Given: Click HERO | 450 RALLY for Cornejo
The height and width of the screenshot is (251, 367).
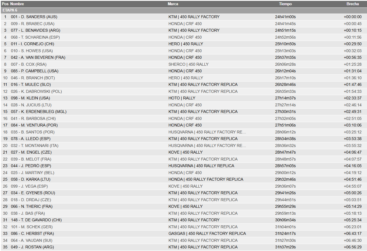Looking at the screenshot, I should (x=186, y=44).
